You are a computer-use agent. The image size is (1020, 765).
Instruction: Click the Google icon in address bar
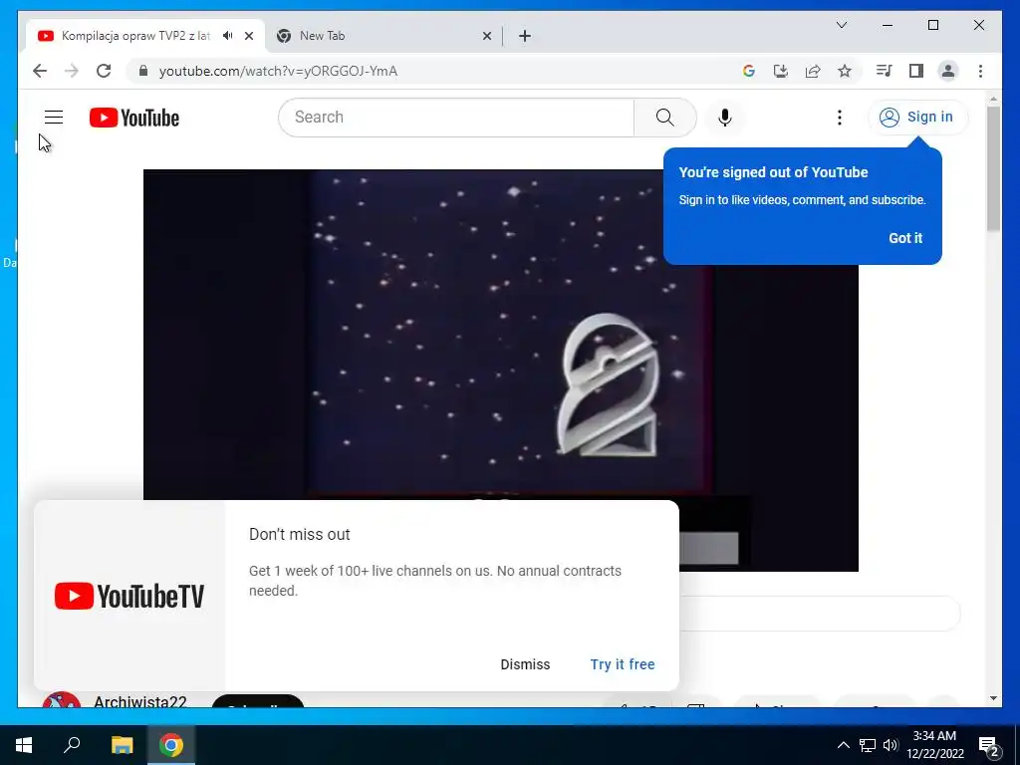pyautogui.click(x=749, y=71)
